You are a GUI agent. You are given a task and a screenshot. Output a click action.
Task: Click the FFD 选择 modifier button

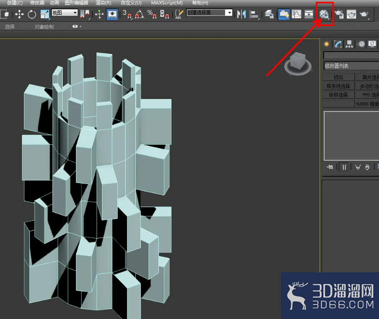[367, 95]
